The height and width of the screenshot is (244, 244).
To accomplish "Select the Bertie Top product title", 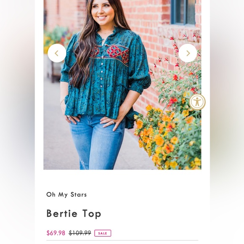I will (x=74, y=214).
